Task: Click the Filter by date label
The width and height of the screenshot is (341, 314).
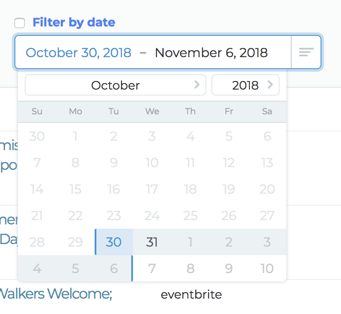Action: tap(74, 23)
